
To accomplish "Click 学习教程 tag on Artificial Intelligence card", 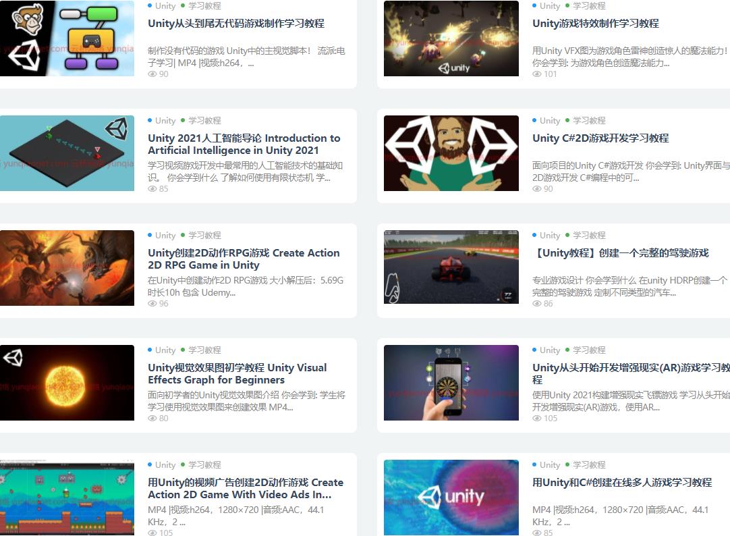I will (204, 121).
